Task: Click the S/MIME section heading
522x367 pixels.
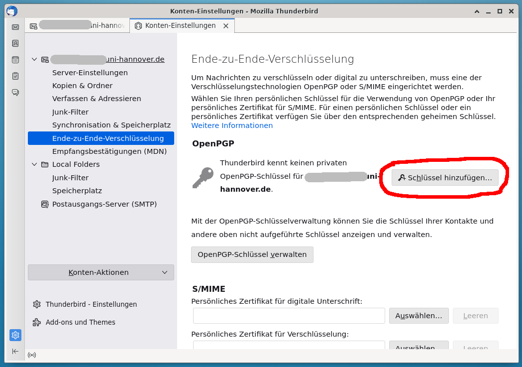Action: [209, 289]
